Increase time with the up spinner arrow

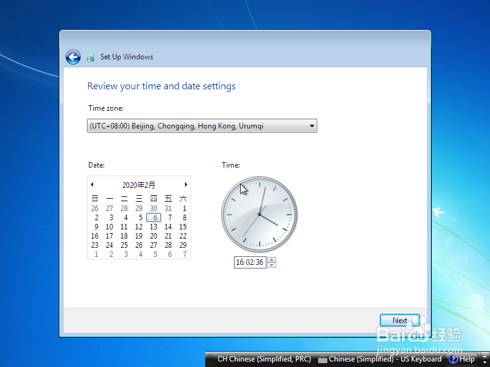[x=271, y=259]
